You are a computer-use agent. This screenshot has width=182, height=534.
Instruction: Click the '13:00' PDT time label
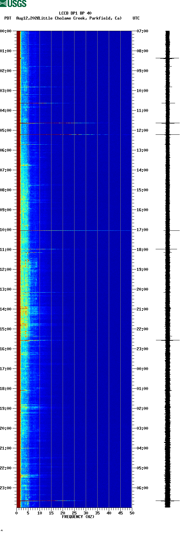point(6,289)
